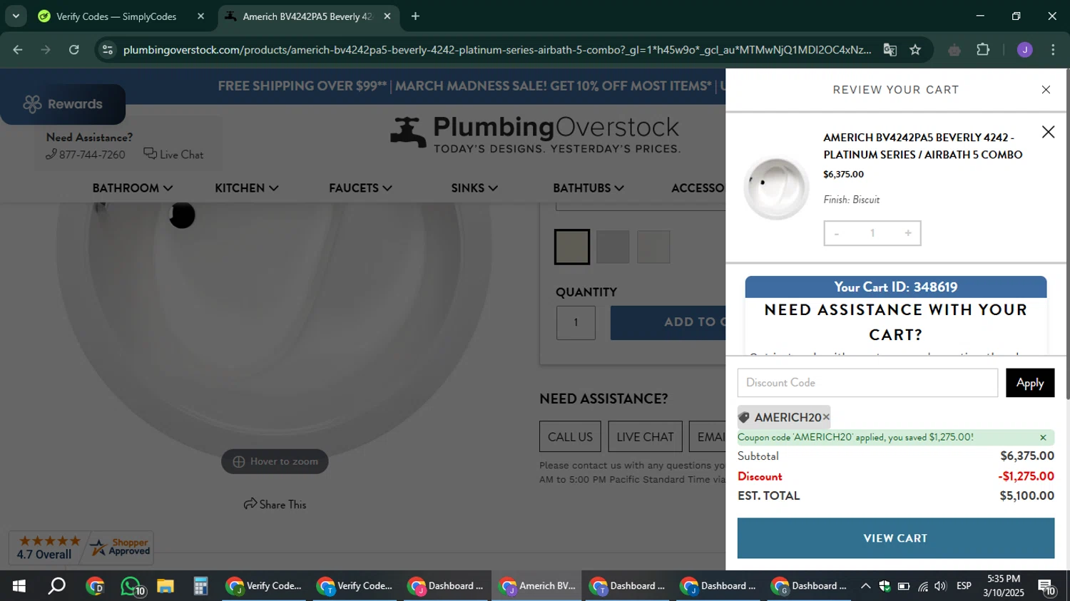The image size is (1070, 601).
Task: Click Share This link
Action: [275, 505]
